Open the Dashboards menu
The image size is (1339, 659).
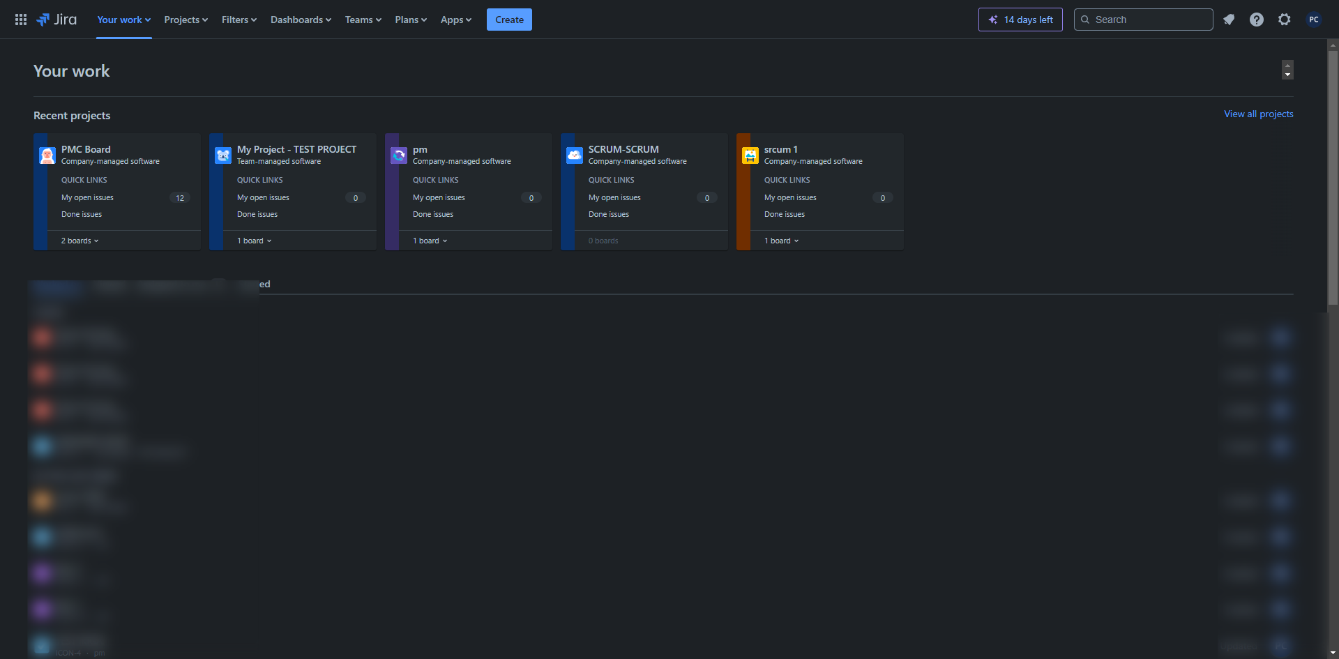[x=301, y=20]
